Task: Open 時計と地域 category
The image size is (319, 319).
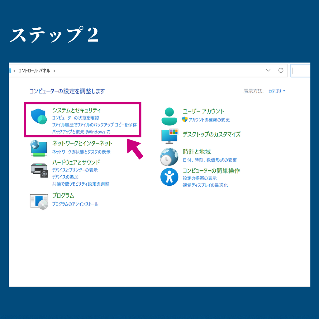Action: [x=197, y=152]
